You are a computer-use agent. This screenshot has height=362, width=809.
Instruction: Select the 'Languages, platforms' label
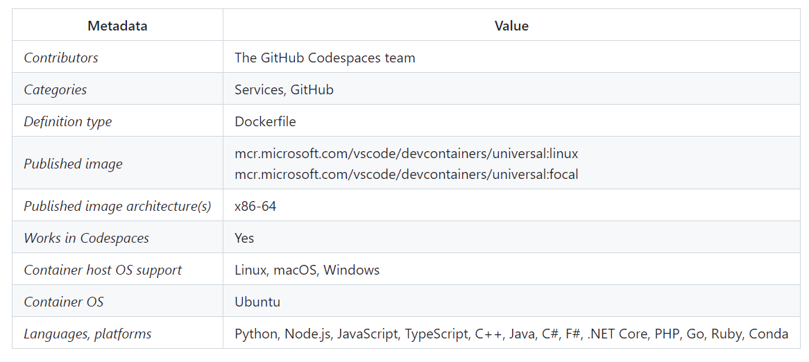pos(87,334)
